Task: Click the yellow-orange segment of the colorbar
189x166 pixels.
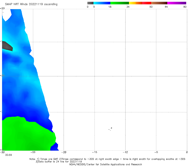Action: coord(136,3)
